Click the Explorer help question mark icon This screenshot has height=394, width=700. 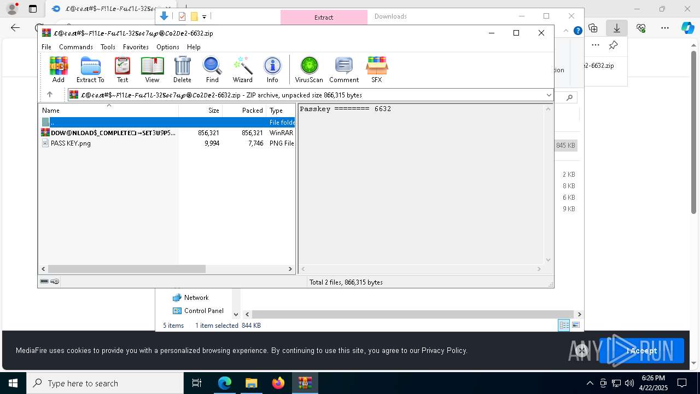(577, 31)
